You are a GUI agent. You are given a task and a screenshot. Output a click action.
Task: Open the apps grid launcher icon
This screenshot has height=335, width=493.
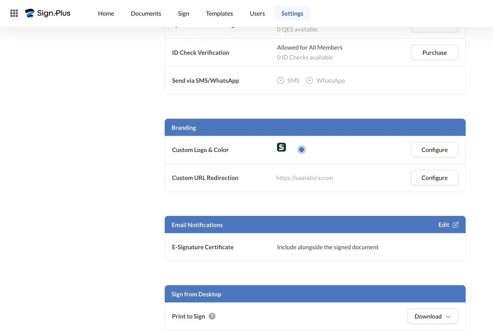point(14,13)
